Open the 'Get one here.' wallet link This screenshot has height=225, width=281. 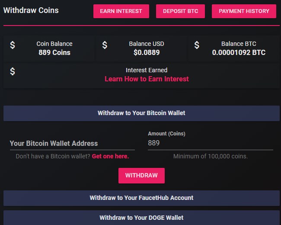point(110,156)
